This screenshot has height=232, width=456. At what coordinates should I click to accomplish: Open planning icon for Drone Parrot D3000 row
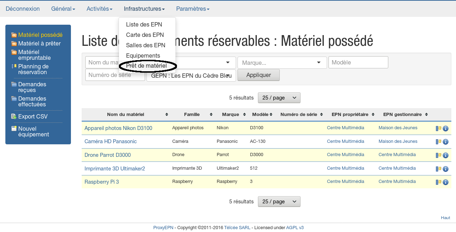point(438,155)
